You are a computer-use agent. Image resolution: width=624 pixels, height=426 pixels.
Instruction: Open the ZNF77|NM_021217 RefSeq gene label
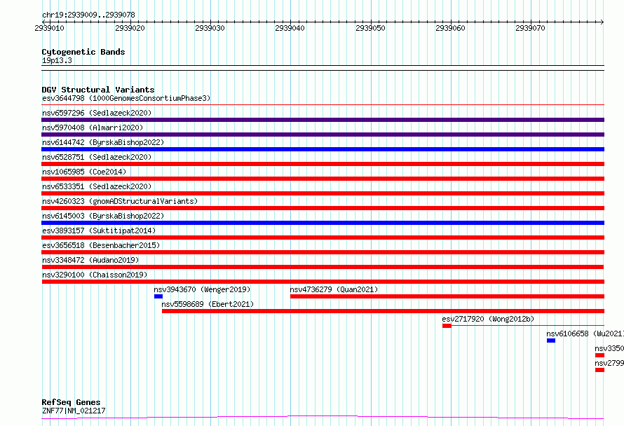pyautogui.click(x=74, y=411)
